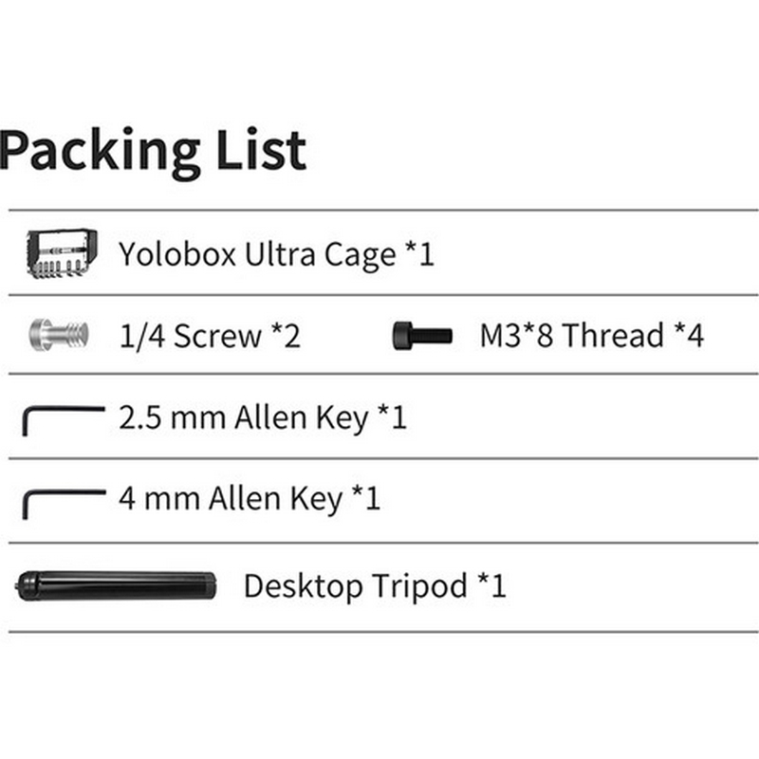The height and width of the screenshot is (759, 759).
Task: Click the Packing List heading
Action: 154,150
